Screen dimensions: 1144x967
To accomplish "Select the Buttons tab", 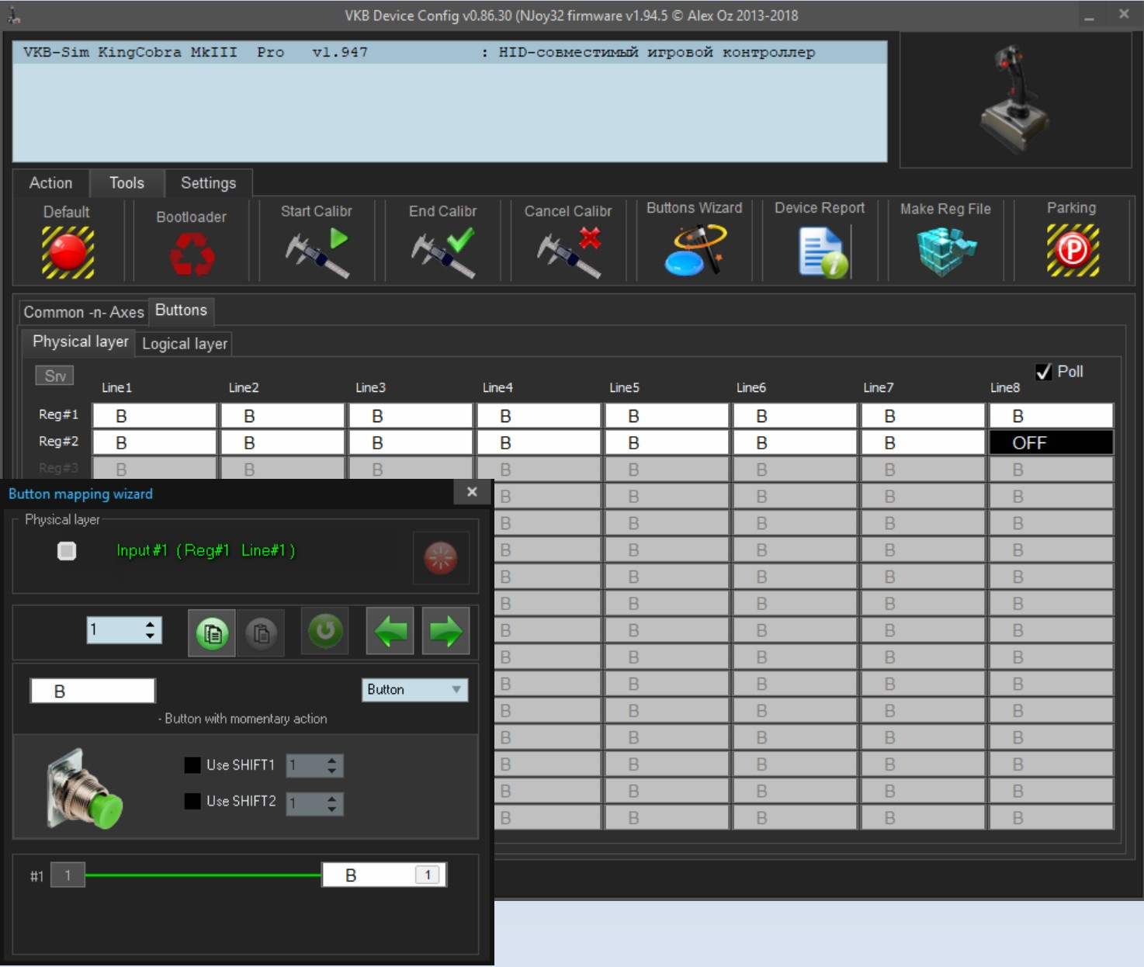I will coord(181,310).
